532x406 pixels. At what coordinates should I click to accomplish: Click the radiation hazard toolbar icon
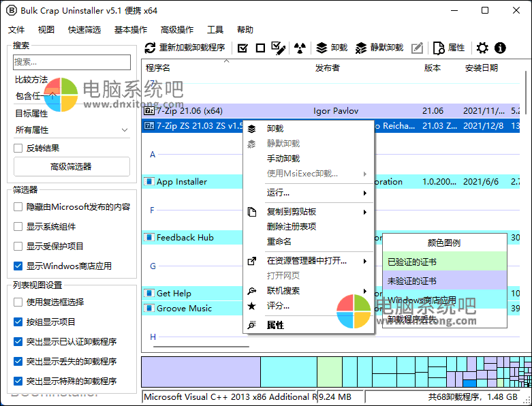(299, 48)
